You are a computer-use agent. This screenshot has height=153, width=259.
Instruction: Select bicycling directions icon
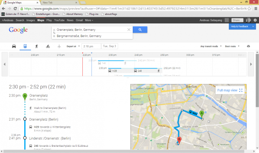[x=48, y=46]
